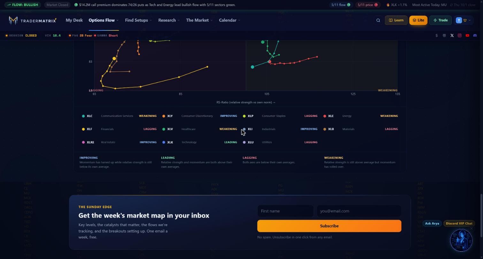This screenshot has width=483, height=259.
Task: Expand the Calendar dropdown menu
Action: (230, 20)
